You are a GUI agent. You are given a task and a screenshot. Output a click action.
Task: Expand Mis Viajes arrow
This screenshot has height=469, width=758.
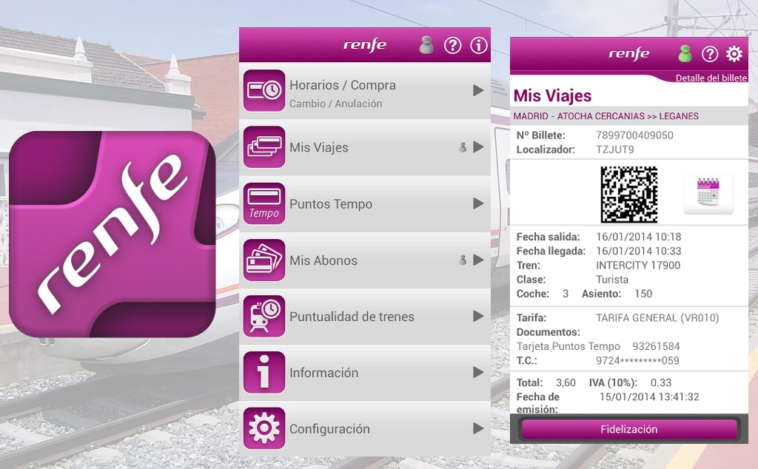(x=478, y=146)
